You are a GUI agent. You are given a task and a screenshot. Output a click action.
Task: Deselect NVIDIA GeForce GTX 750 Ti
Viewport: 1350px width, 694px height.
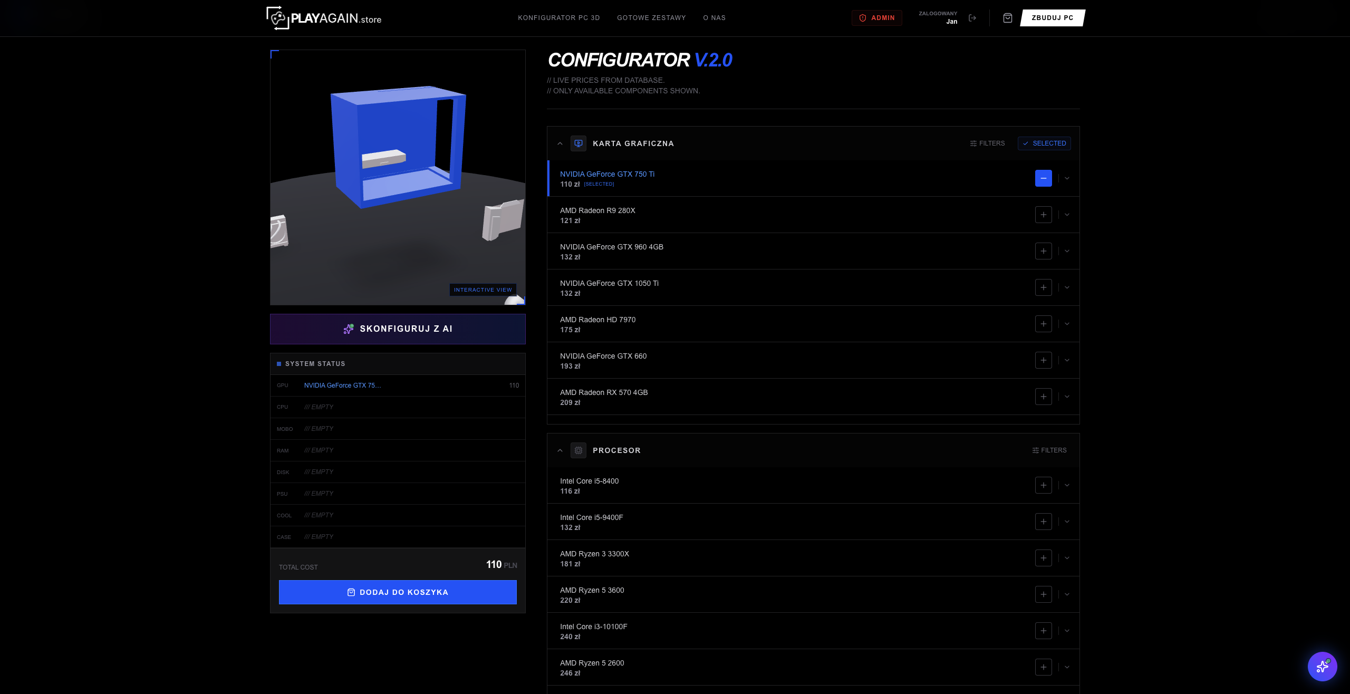(1043, 178)
